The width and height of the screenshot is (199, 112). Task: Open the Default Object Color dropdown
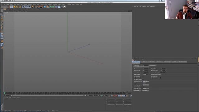(x=146, y=82)
